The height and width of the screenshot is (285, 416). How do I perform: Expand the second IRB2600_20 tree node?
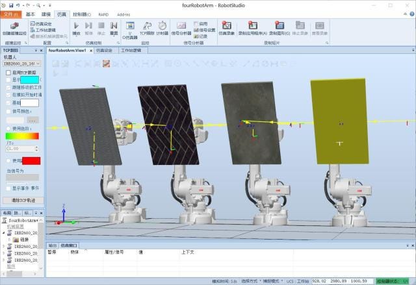click(4, 246)
